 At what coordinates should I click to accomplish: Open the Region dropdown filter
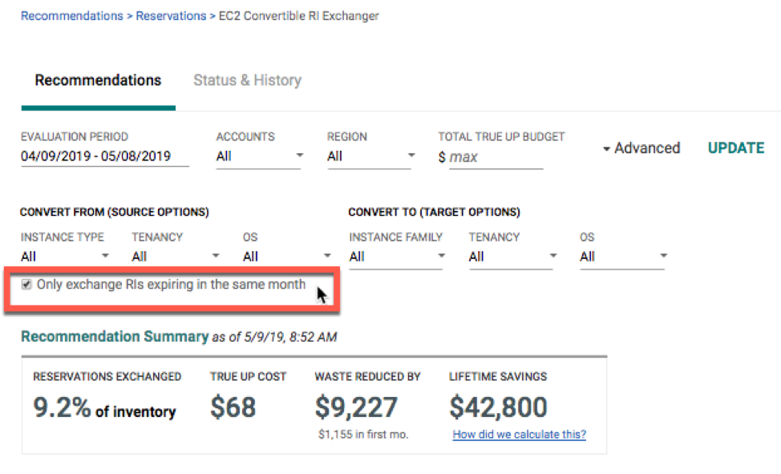point(370,156)
